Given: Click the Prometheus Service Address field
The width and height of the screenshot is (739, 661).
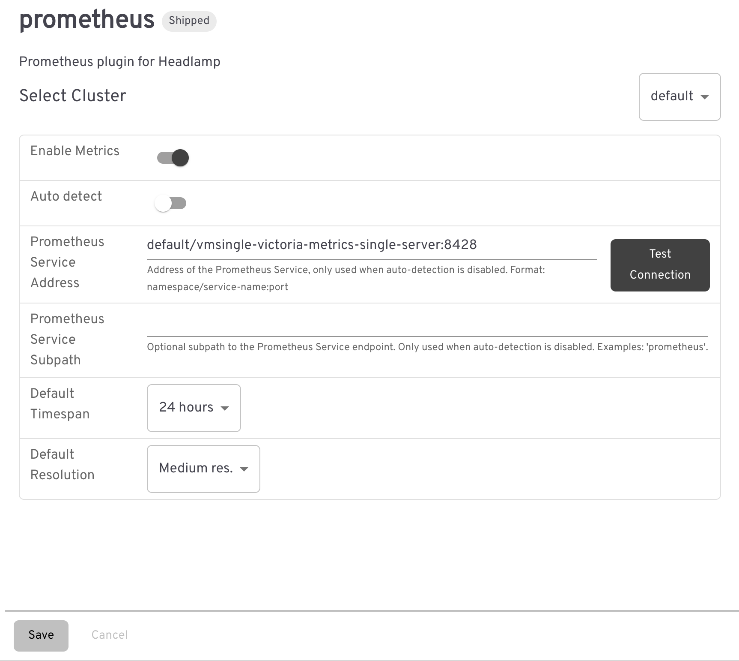Looking at the screenshot, I should click(x=372, y=245).
